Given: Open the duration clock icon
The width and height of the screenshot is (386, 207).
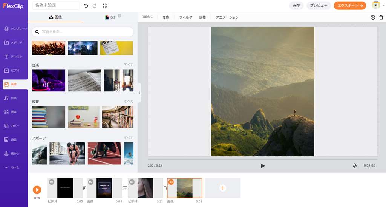Looking at the screenshot, I should point(373,17).
